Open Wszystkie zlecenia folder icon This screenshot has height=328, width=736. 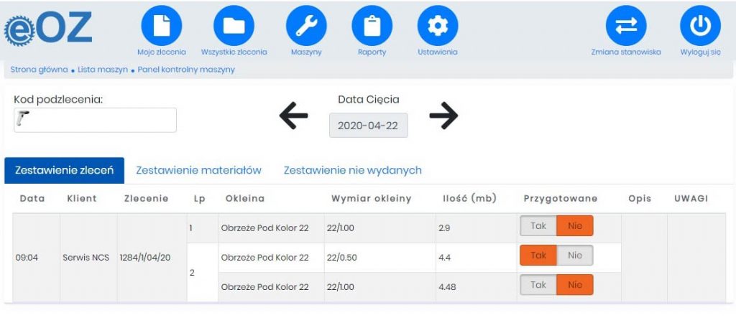click(x=234, y=26)
